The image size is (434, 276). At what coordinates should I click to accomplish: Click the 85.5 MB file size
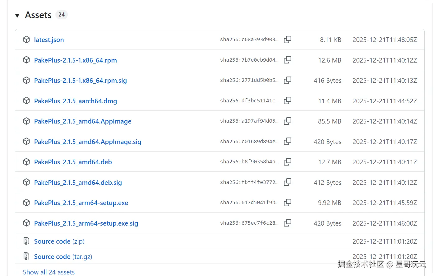pyautogui.click(x=330, y=121)
